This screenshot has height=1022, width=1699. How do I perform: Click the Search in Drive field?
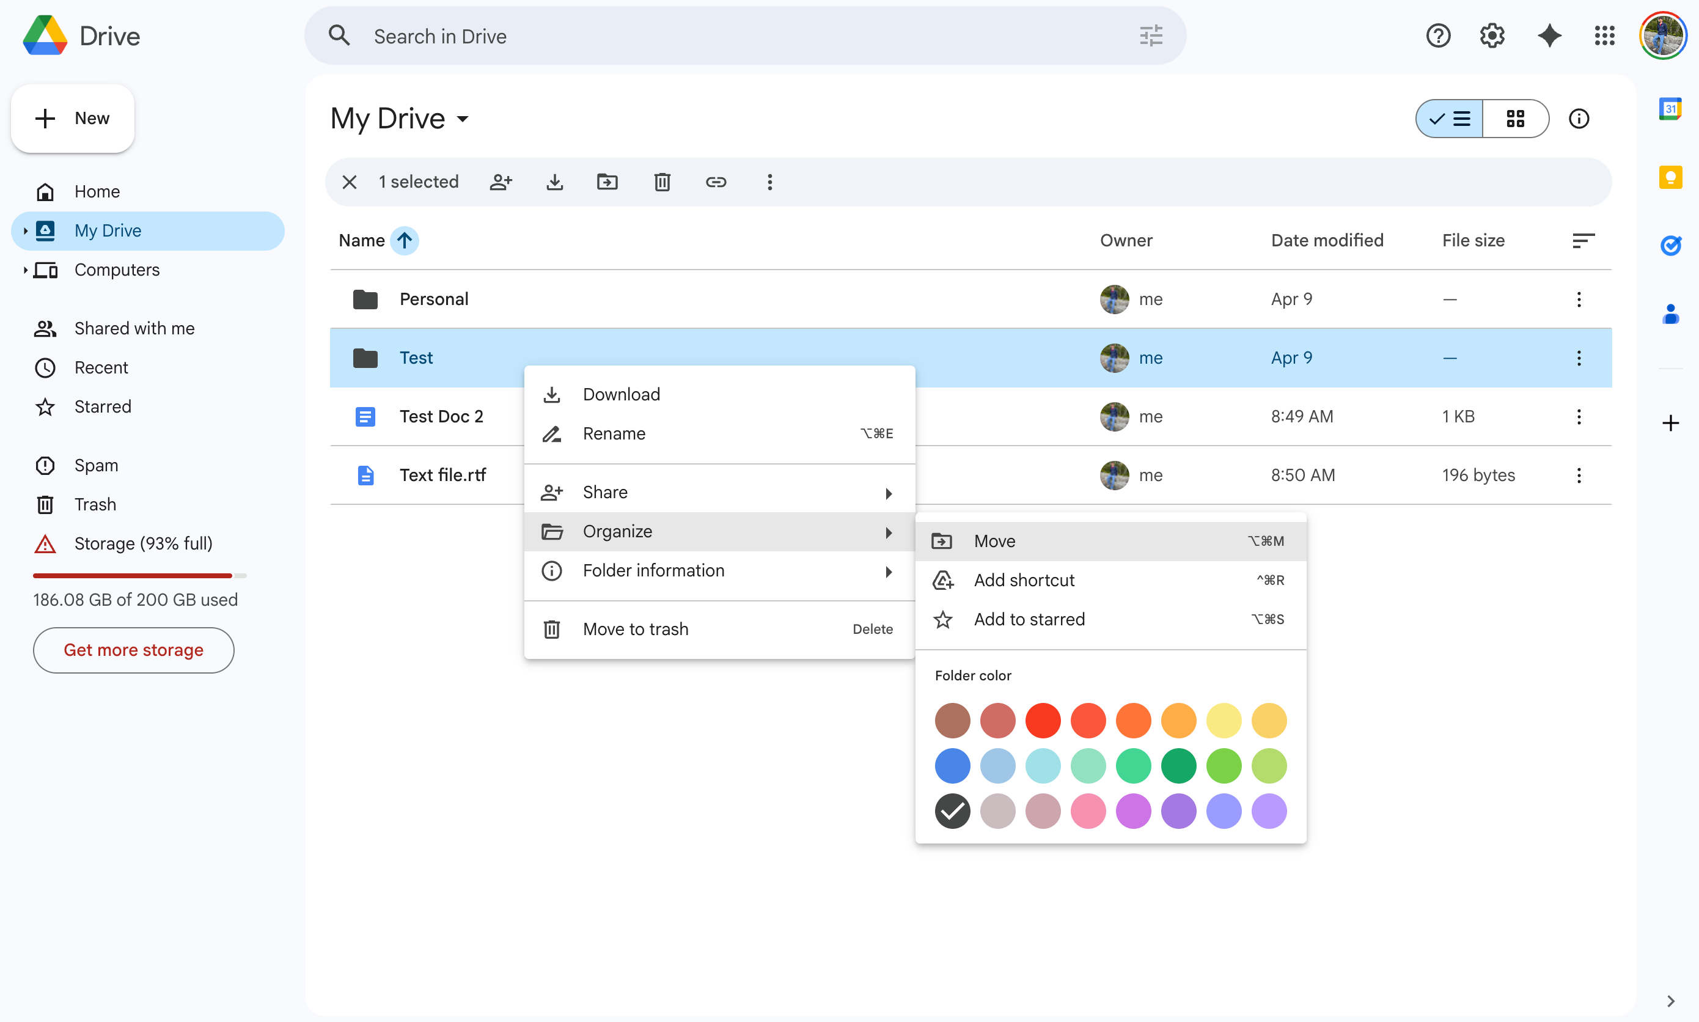point(688,36)
